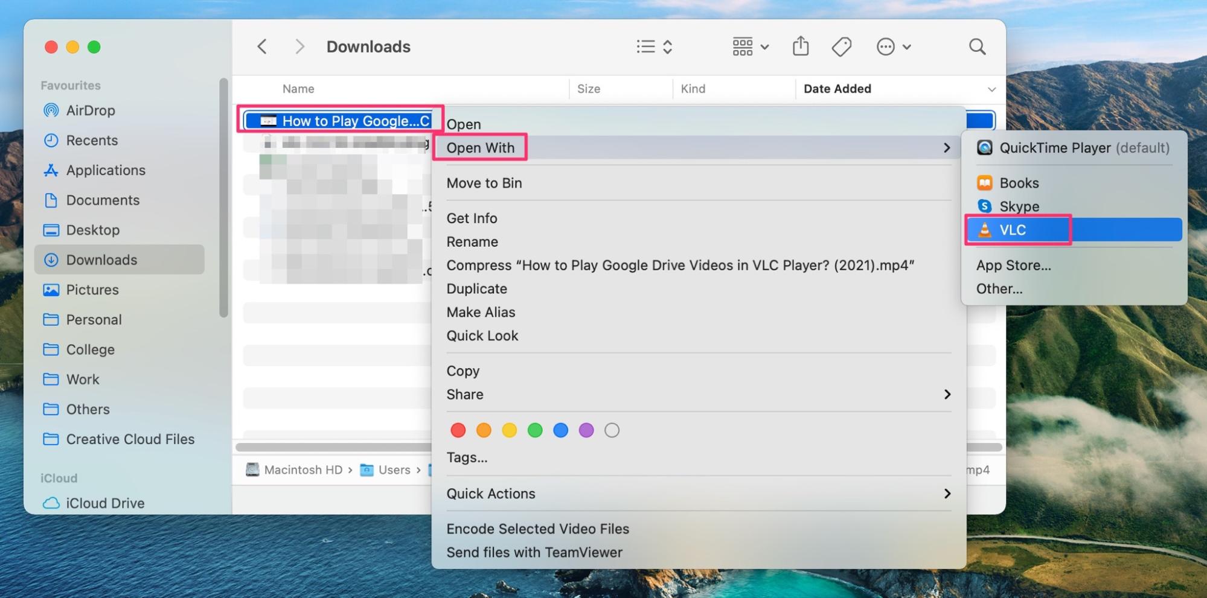Click the Tag toolbar icon
The width and height of the screenshot is (1207, 598).
(841, 46)
